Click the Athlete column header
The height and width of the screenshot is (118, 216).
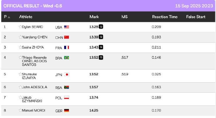point(26,17)
